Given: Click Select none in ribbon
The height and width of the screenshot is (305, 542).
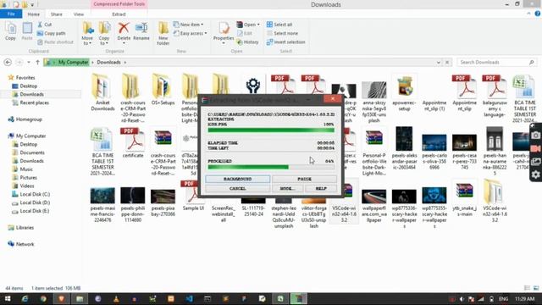Looking at the screenshot, I should click(282, 33).
